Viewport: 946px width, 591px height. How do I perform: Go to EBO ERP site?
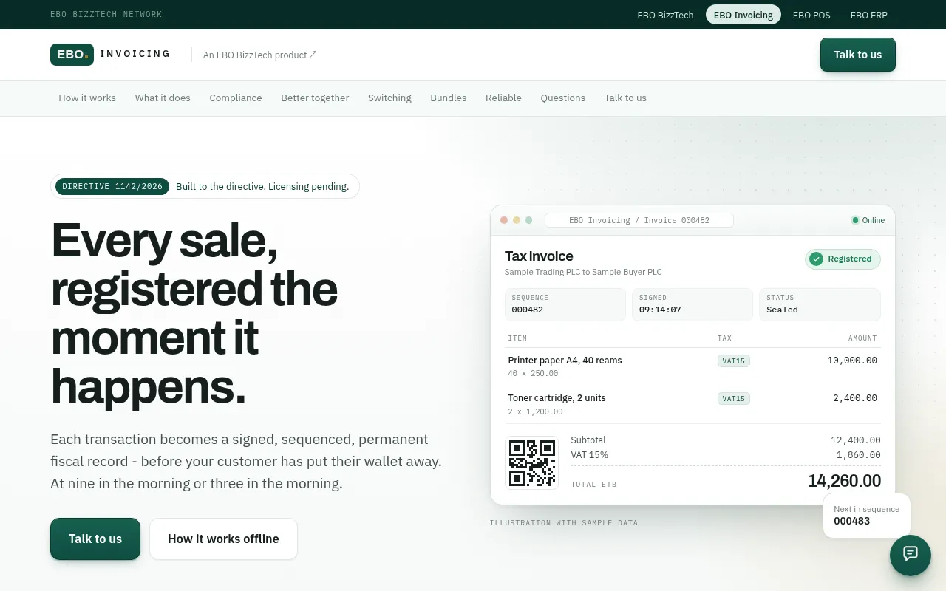coord(868,15)
